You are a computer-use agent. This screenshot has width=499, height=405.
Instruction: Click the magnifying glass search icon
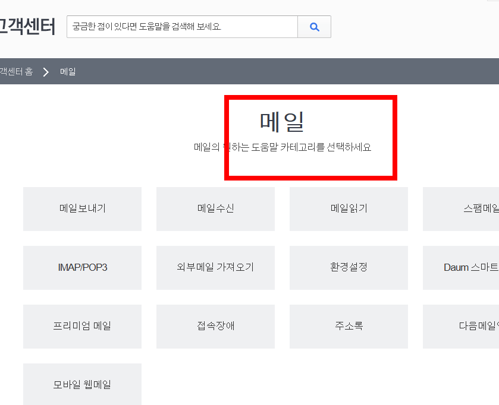[x=314, y=26]
